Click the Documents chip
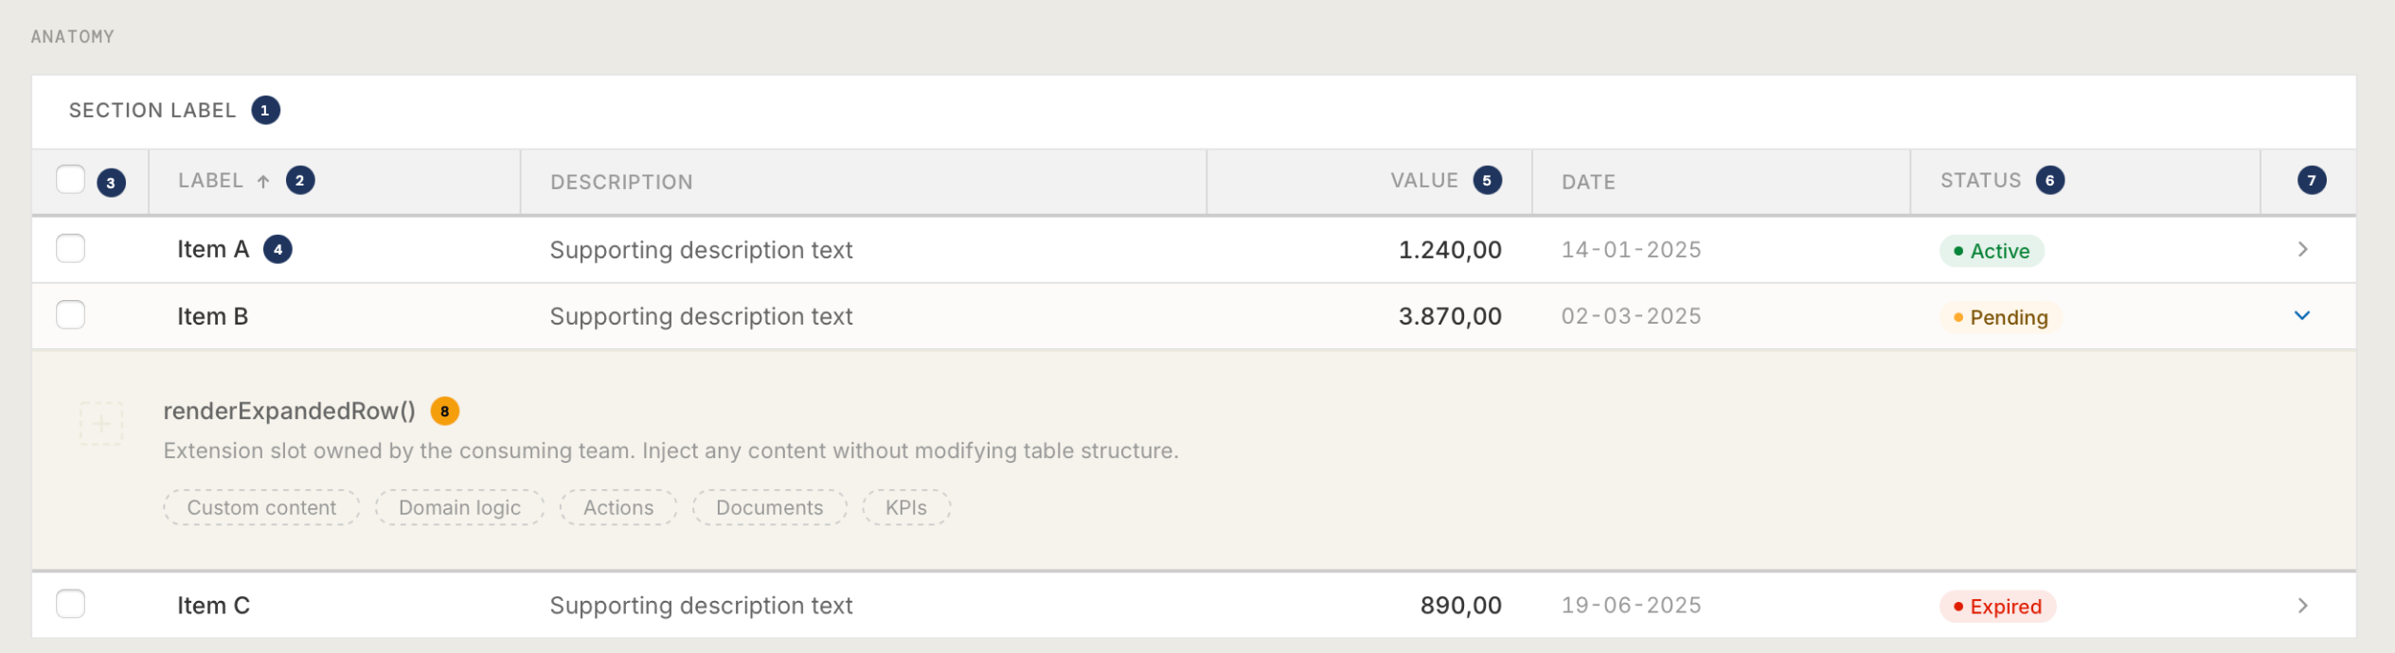 [769, 508]
